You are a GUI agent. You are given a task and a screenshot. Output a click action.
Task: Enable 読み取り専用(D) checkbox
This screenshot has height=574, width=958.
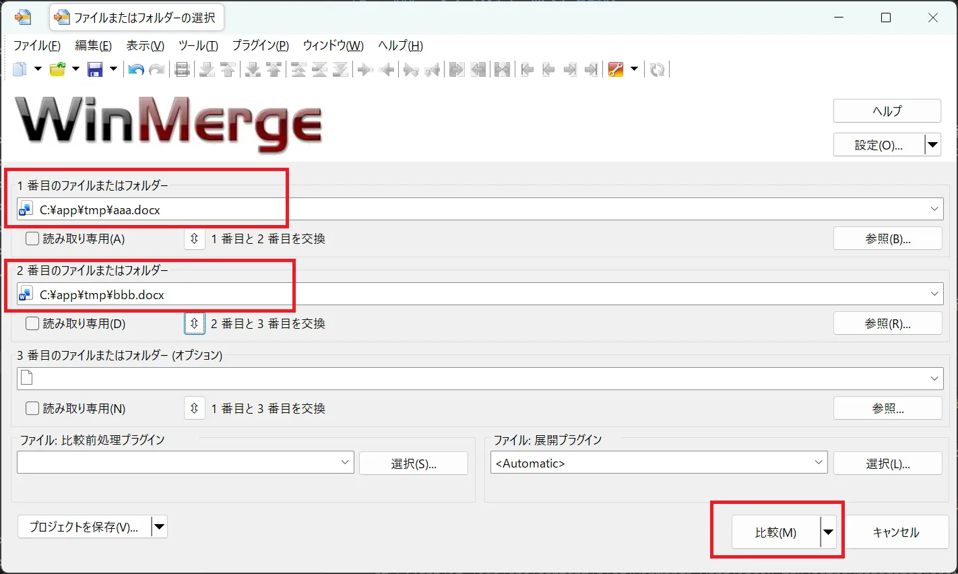coord(32,323)
